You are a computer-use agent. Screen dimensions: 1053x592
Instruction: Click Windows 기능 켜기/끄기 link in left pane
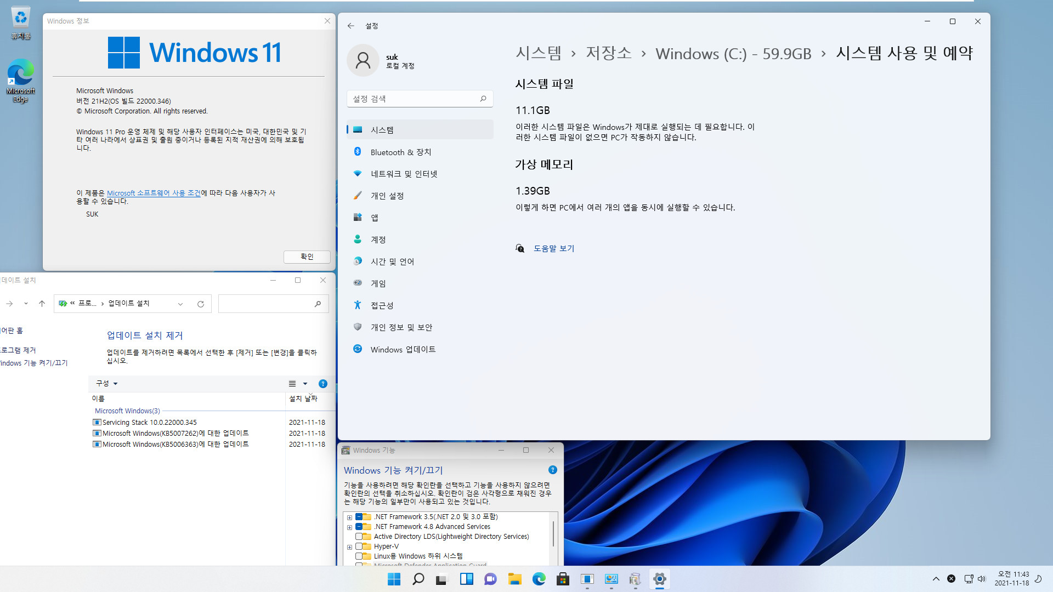(x=34, y=363)
